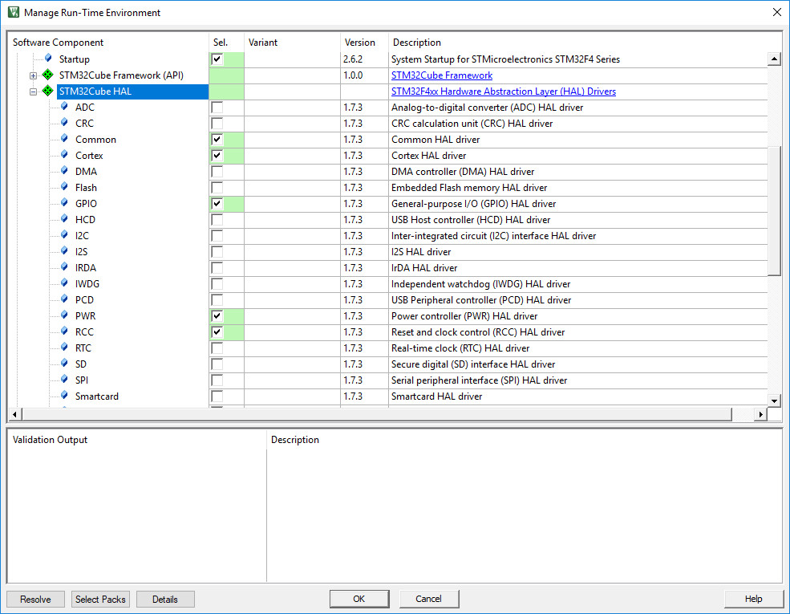This screenshot has height=614, width=790.
Task: Open Help for this dialog
Action: click(x=753, y=599)
